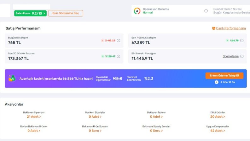Click the money bag icon in banner

12,78
